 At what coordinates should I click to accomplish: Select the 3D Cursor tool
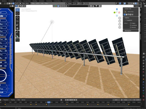tap(17, 14)
